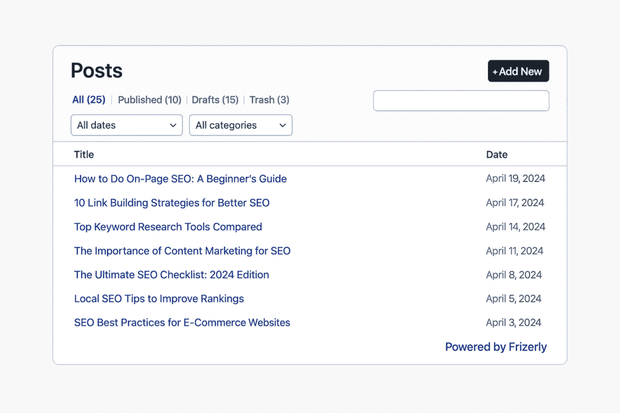620x413 pixels.
Task: Expand the All categories dropdown
Action: (240, 125)
